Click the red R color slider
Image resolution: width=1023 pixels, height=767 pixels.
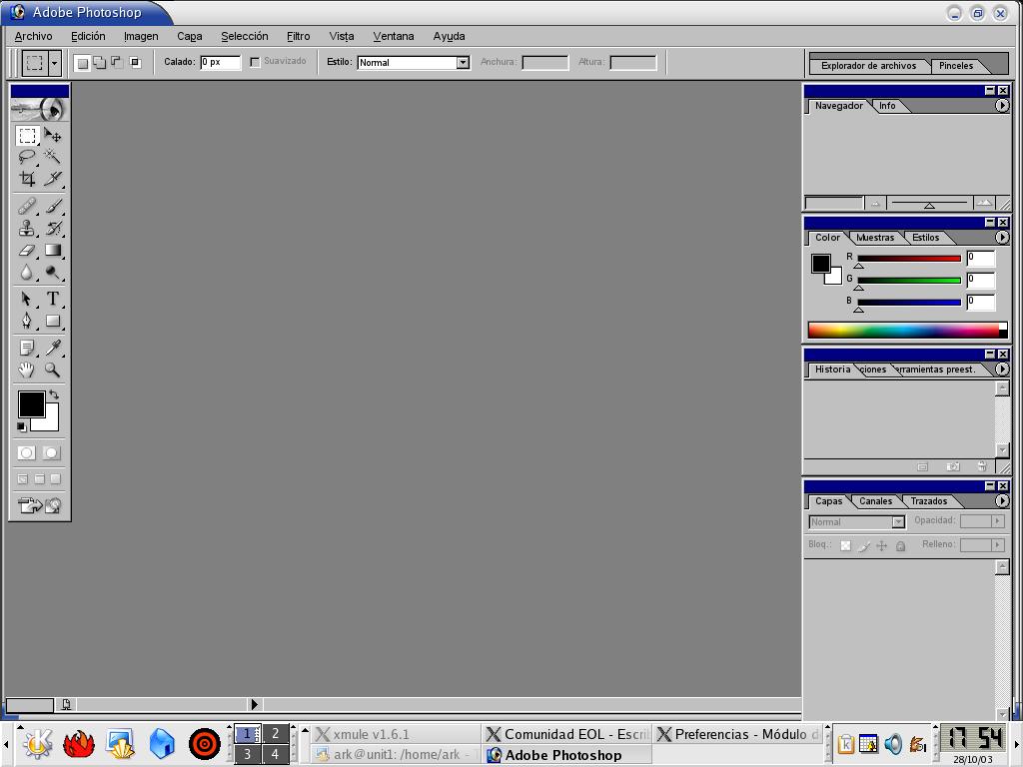tap(909, 259)
